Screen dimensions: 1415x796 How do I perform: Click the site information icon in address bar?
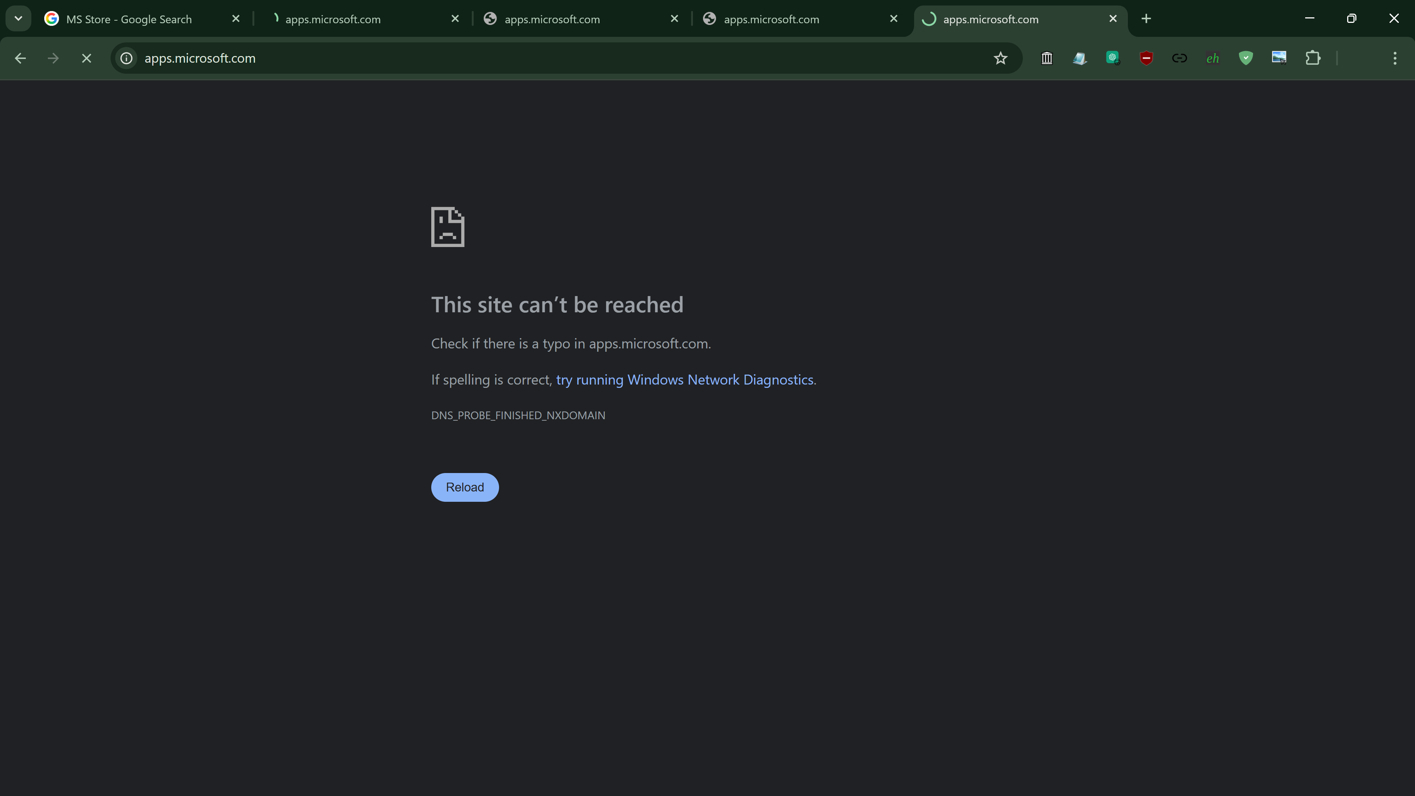126,58
